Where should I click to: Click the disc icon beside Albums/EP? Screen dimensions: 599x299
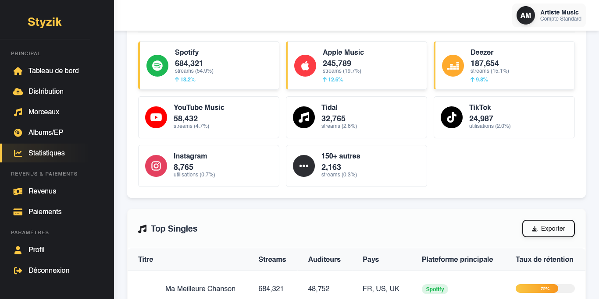point(18,133)
